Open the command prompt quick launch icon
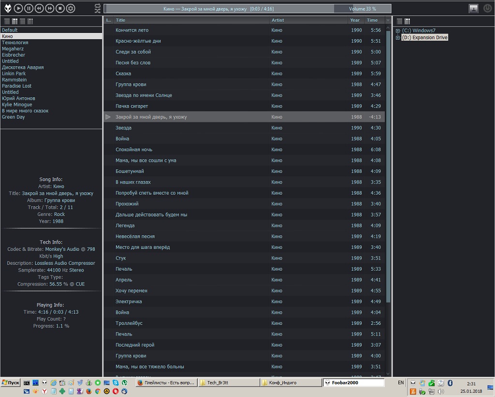The image size is (495, 397). coord(27,383)
